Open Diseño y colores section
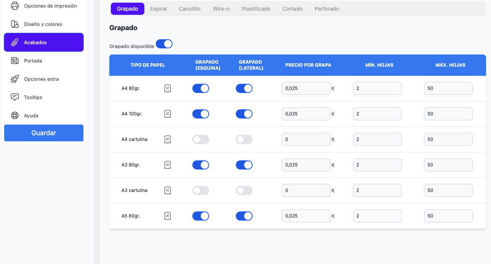This screenshot has width=491, height=264. coord(44,24)
